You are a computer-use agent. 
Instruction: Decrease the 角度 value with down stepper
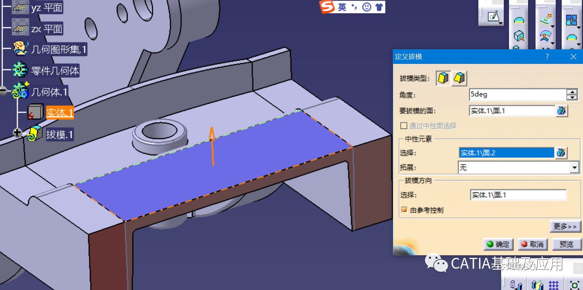572,97
